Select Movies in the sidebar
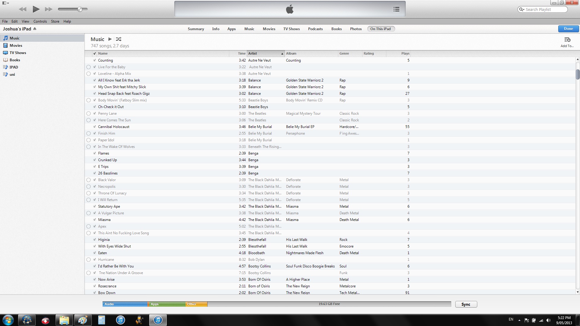This screenshot has width=580, height=326. click(x=42, y=45)
